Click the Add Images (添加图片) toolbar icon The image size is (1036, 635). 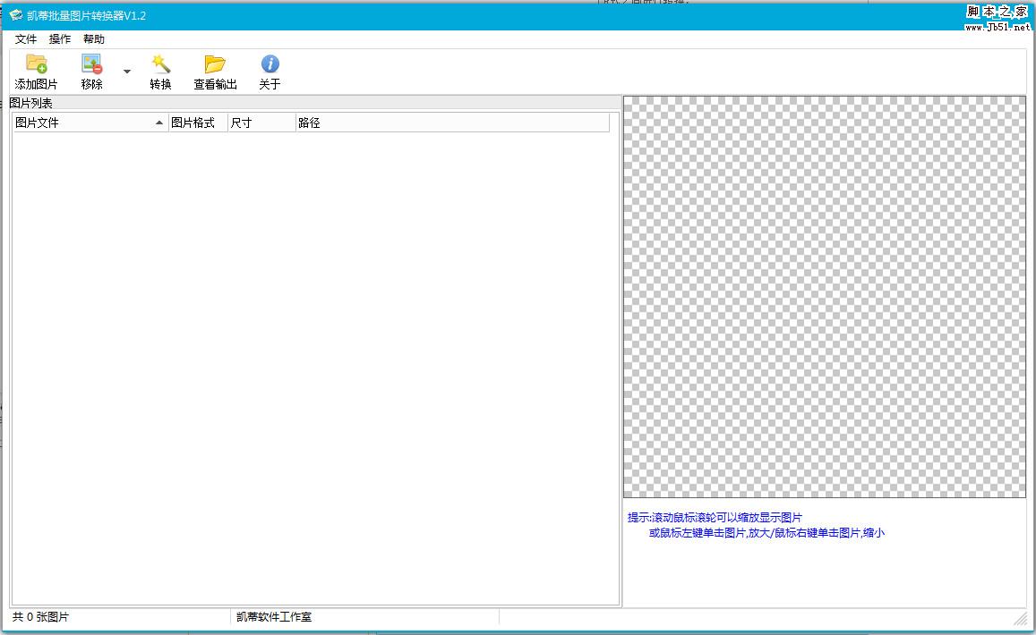point(37,64)
